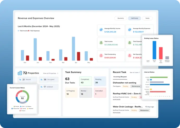
Task: Click the Average Monthly Income coins icon
Action: (x=101, y=30)
